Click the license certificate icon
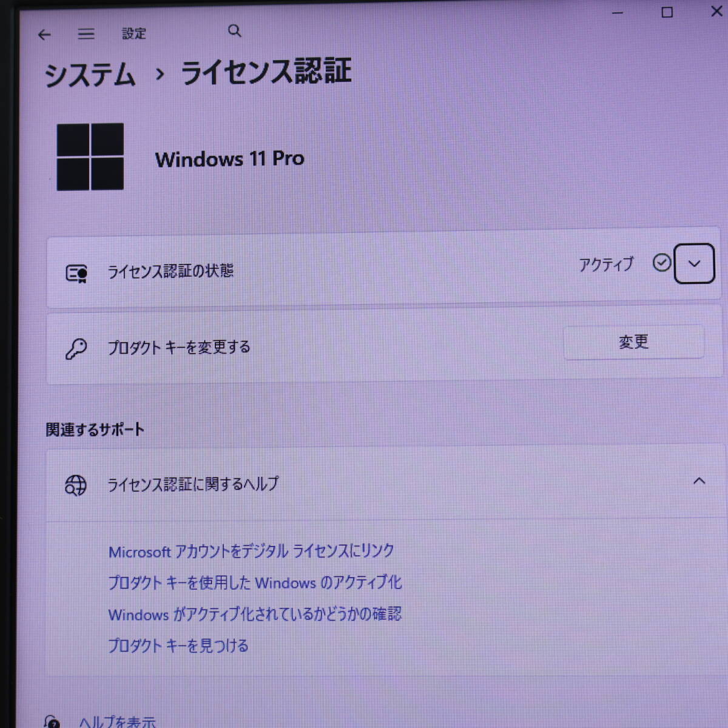Image resolution: width=728 pixels, height=728 pixels. (x=76, y=274)
